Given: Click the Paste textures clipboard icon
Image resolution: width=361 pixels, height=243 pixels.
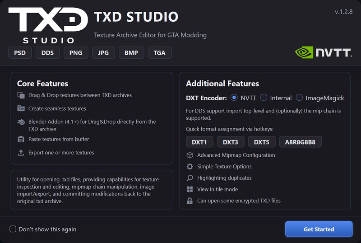Looking at the screenshot, I should (21, 139).
